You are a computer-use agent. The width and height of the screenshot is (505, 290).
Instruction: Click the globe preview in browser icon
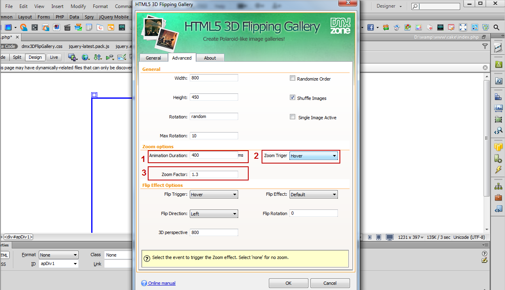86,57
